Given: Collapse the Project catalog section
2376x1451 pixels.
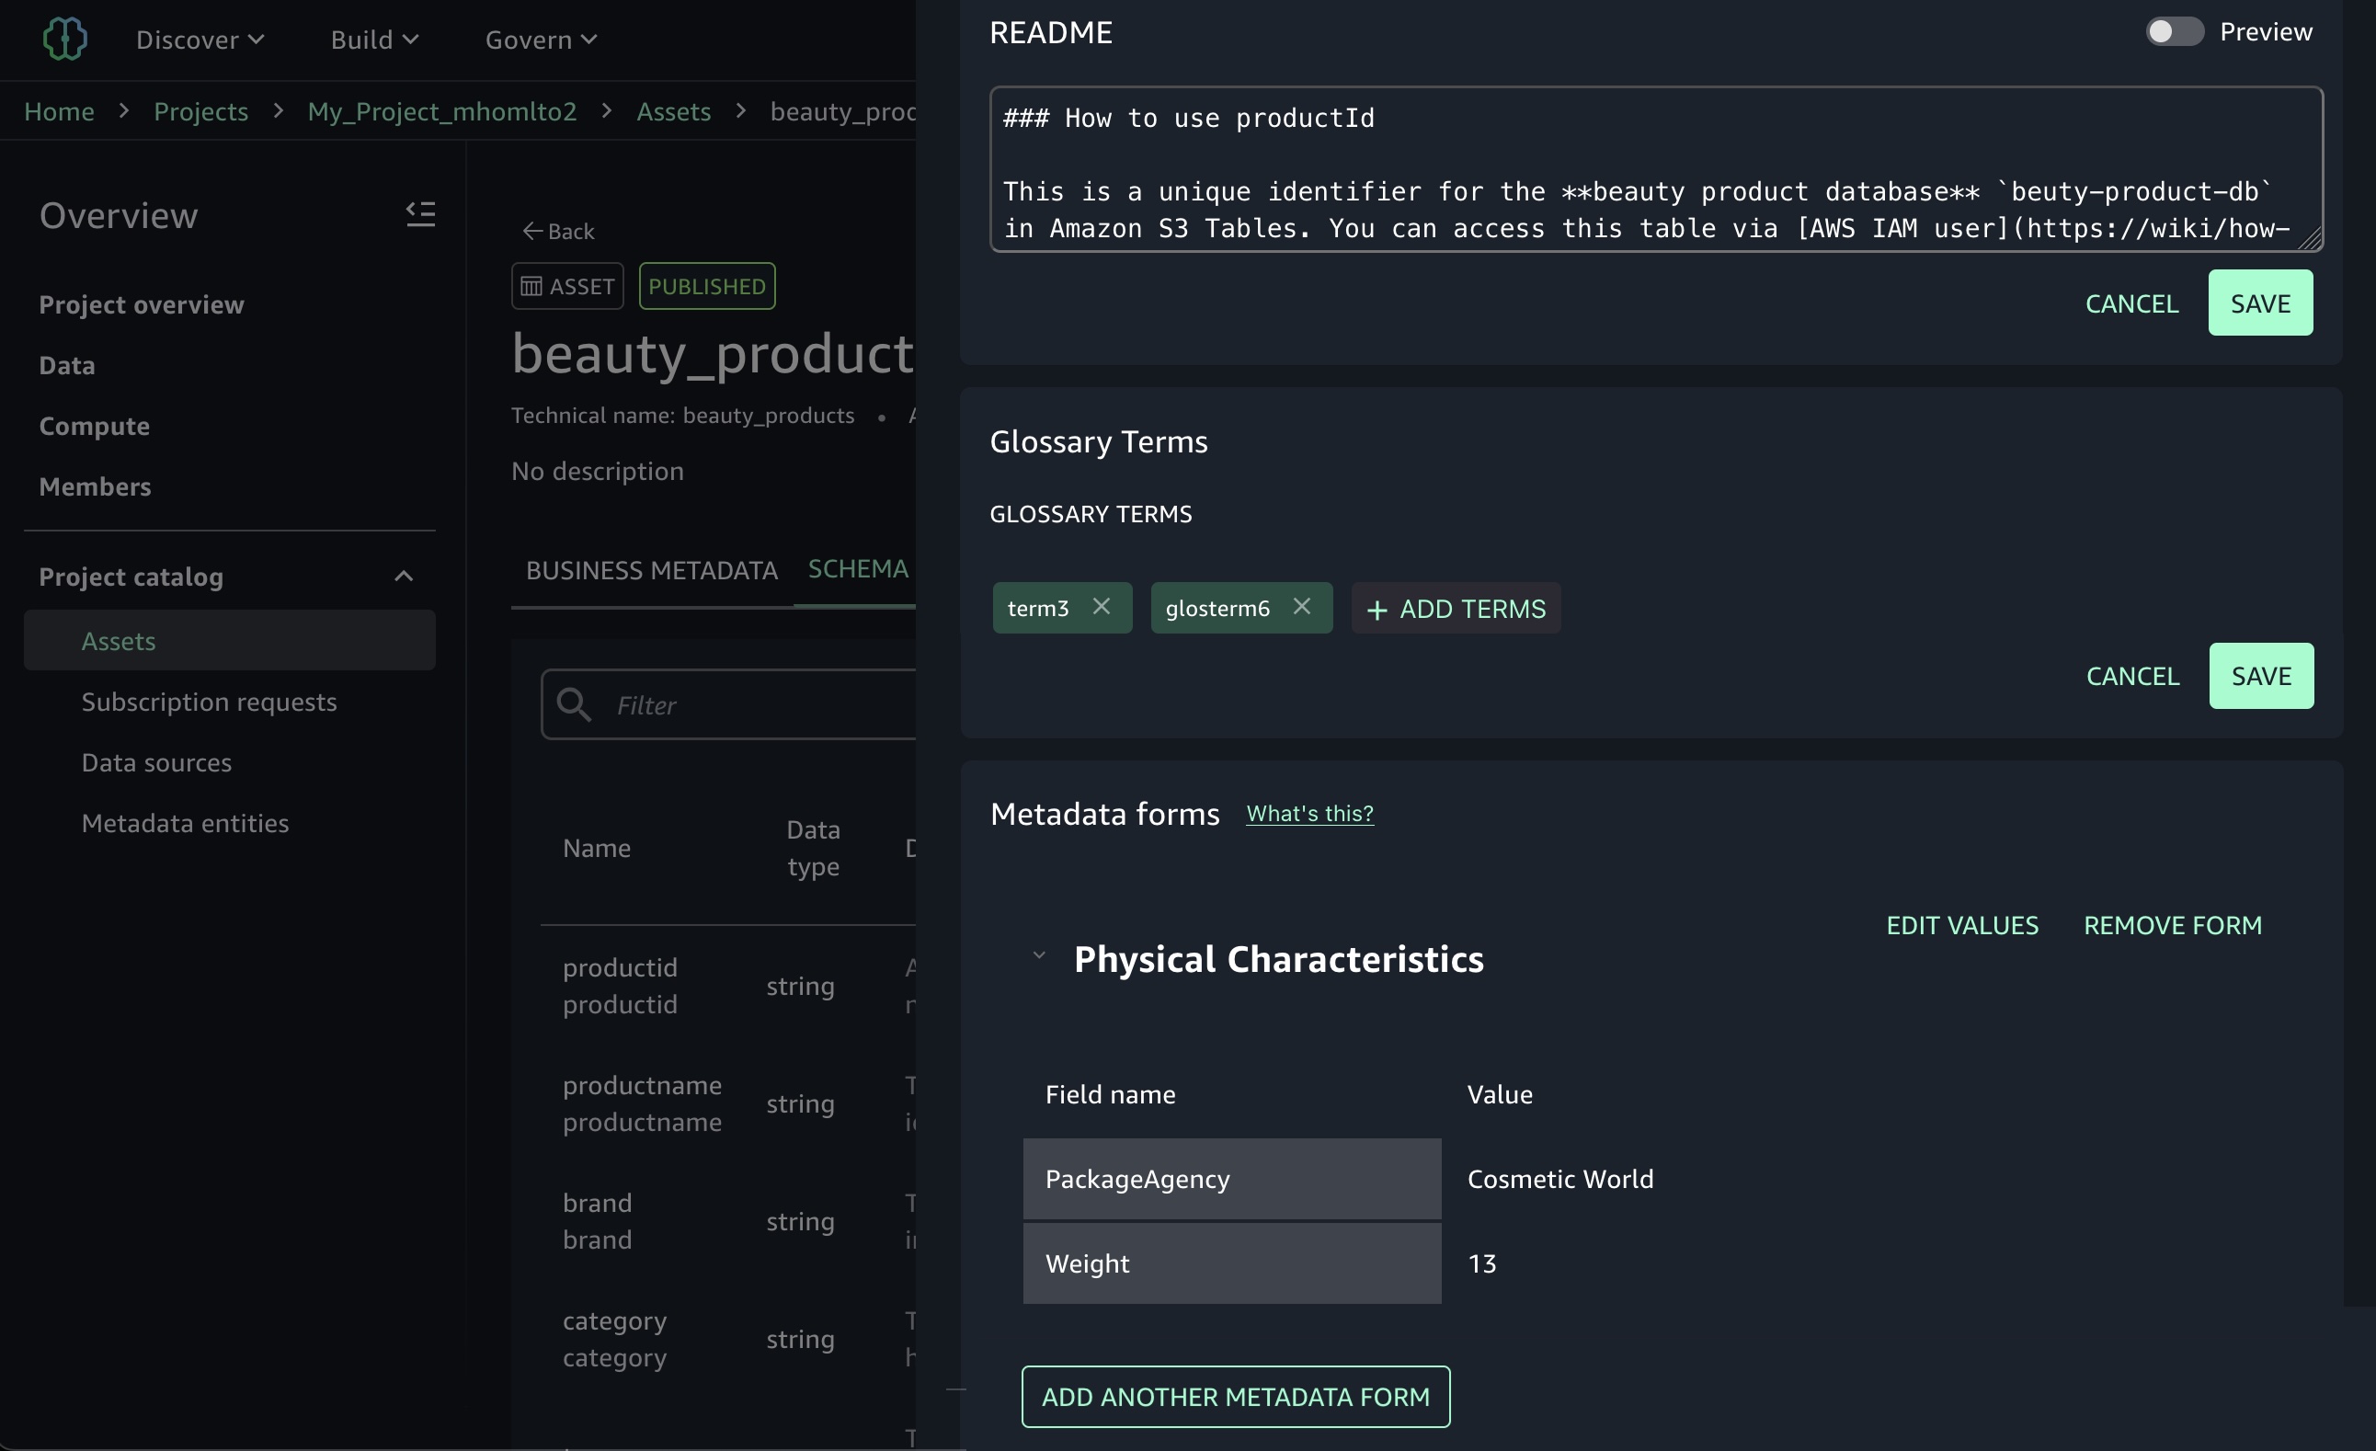Looking at the screenshot, I should click(404, 577).
